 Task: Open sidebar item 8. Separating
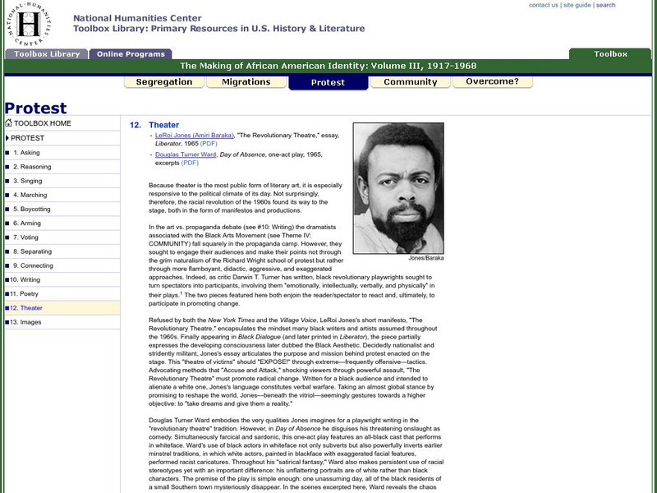coord(32,251)
